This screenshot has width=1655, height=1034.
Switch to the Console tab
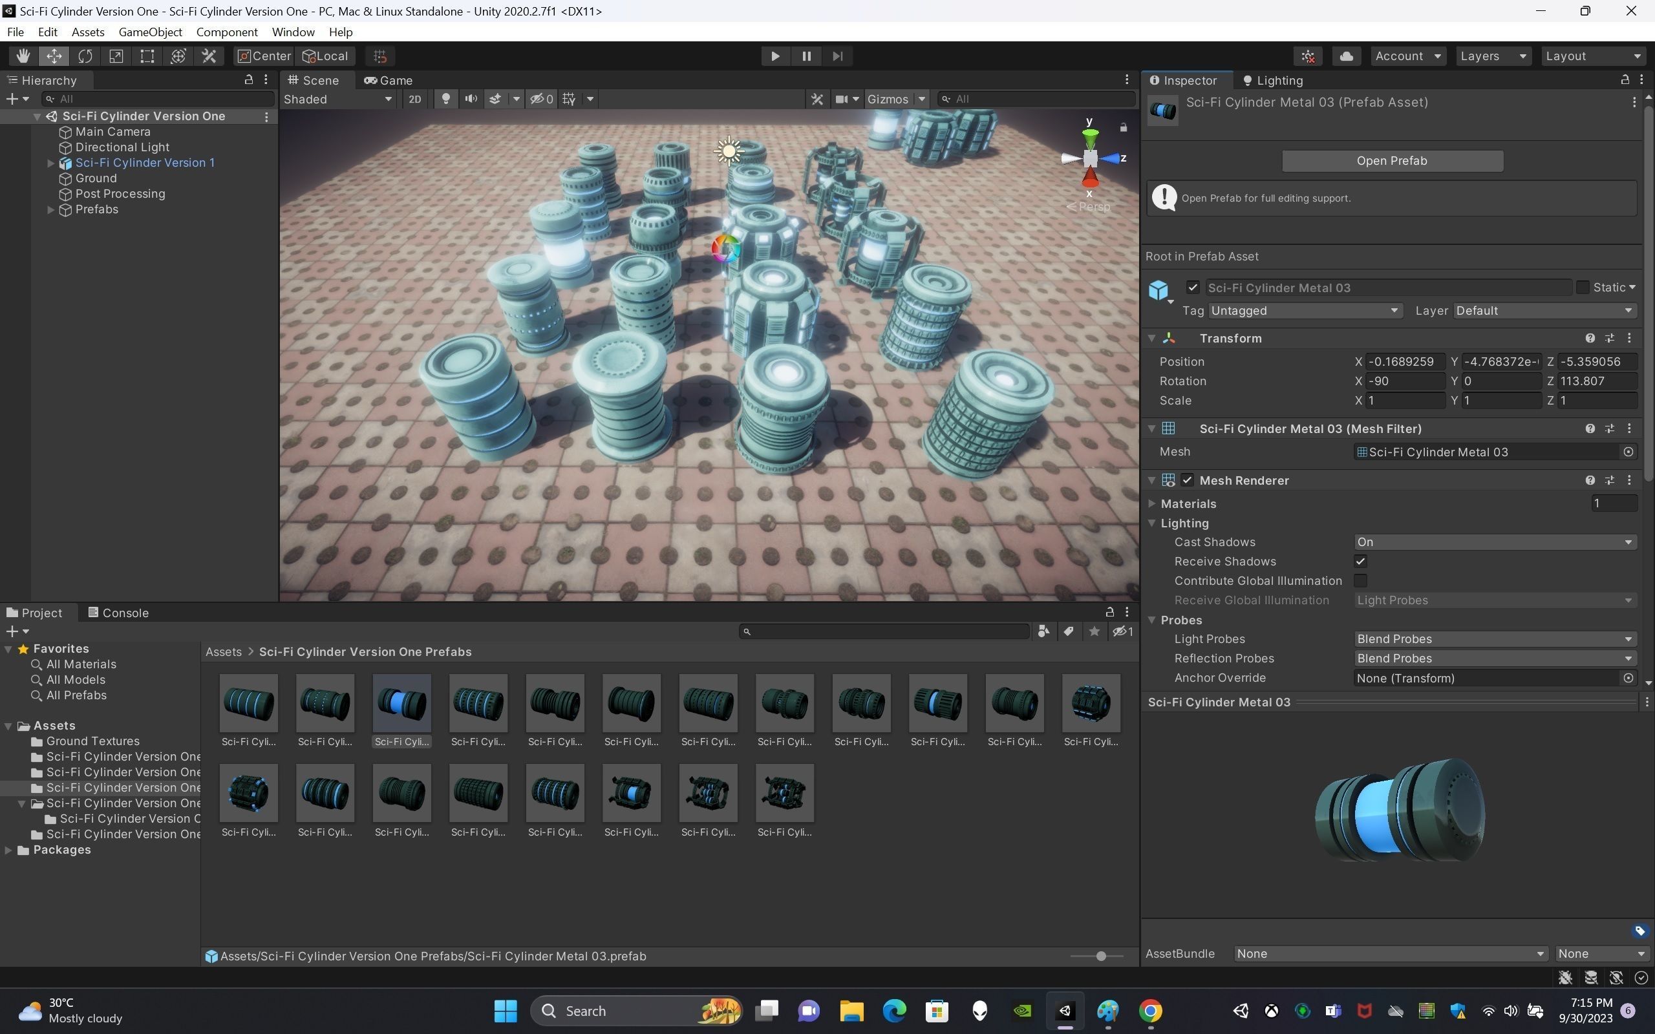click(x=118, y=613)
